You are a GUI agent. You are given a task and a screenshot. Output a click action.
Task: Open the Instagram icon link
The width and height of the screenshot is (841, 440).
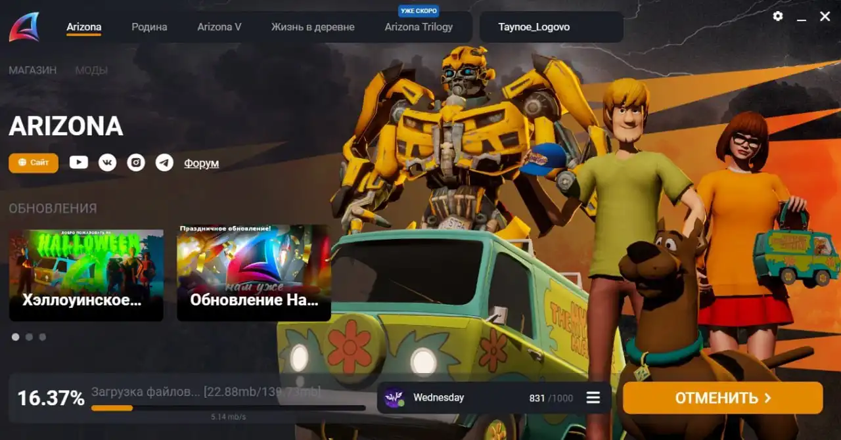136,162
